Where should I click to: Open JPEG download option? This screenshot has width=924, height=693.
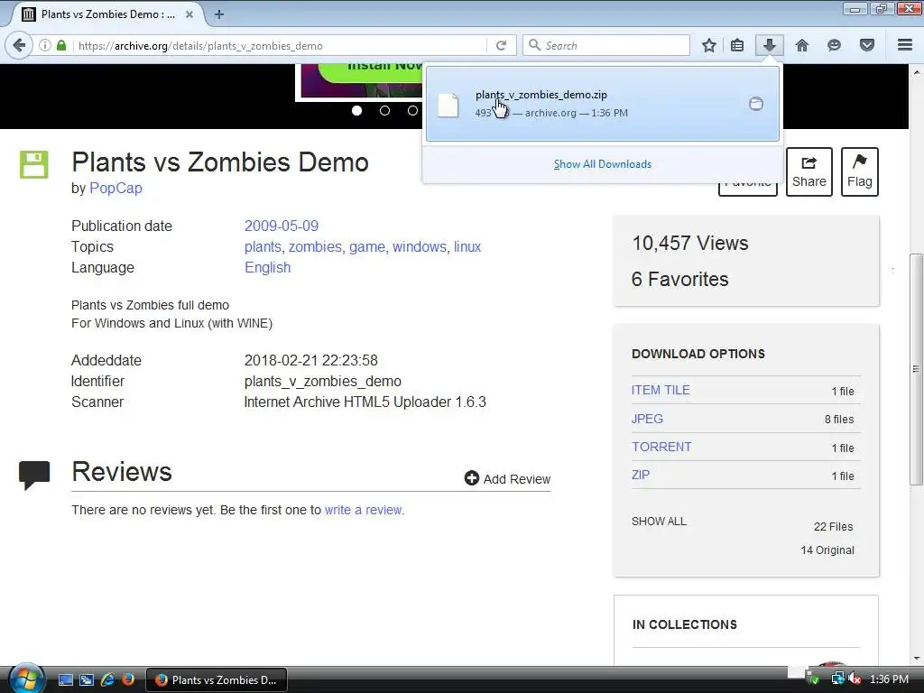[x=647, y=419]
